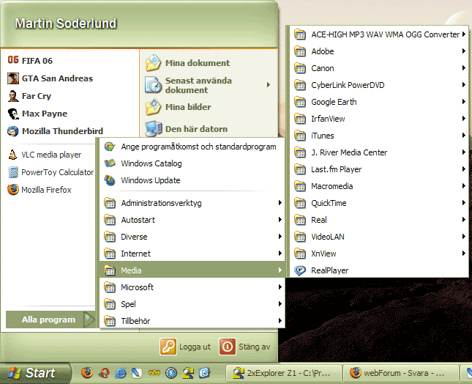472x384 pixels.
Task: Open Autostart folder submenu
Action: (x=192, y=220)
